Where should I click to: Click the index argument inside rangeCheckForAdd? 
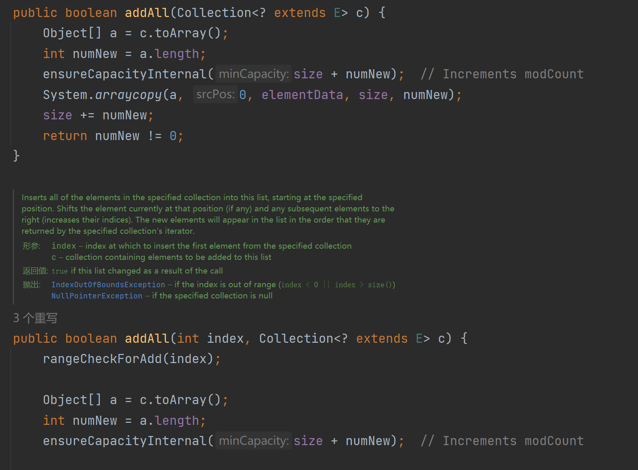pyautogui.click(x=188, y=359)
